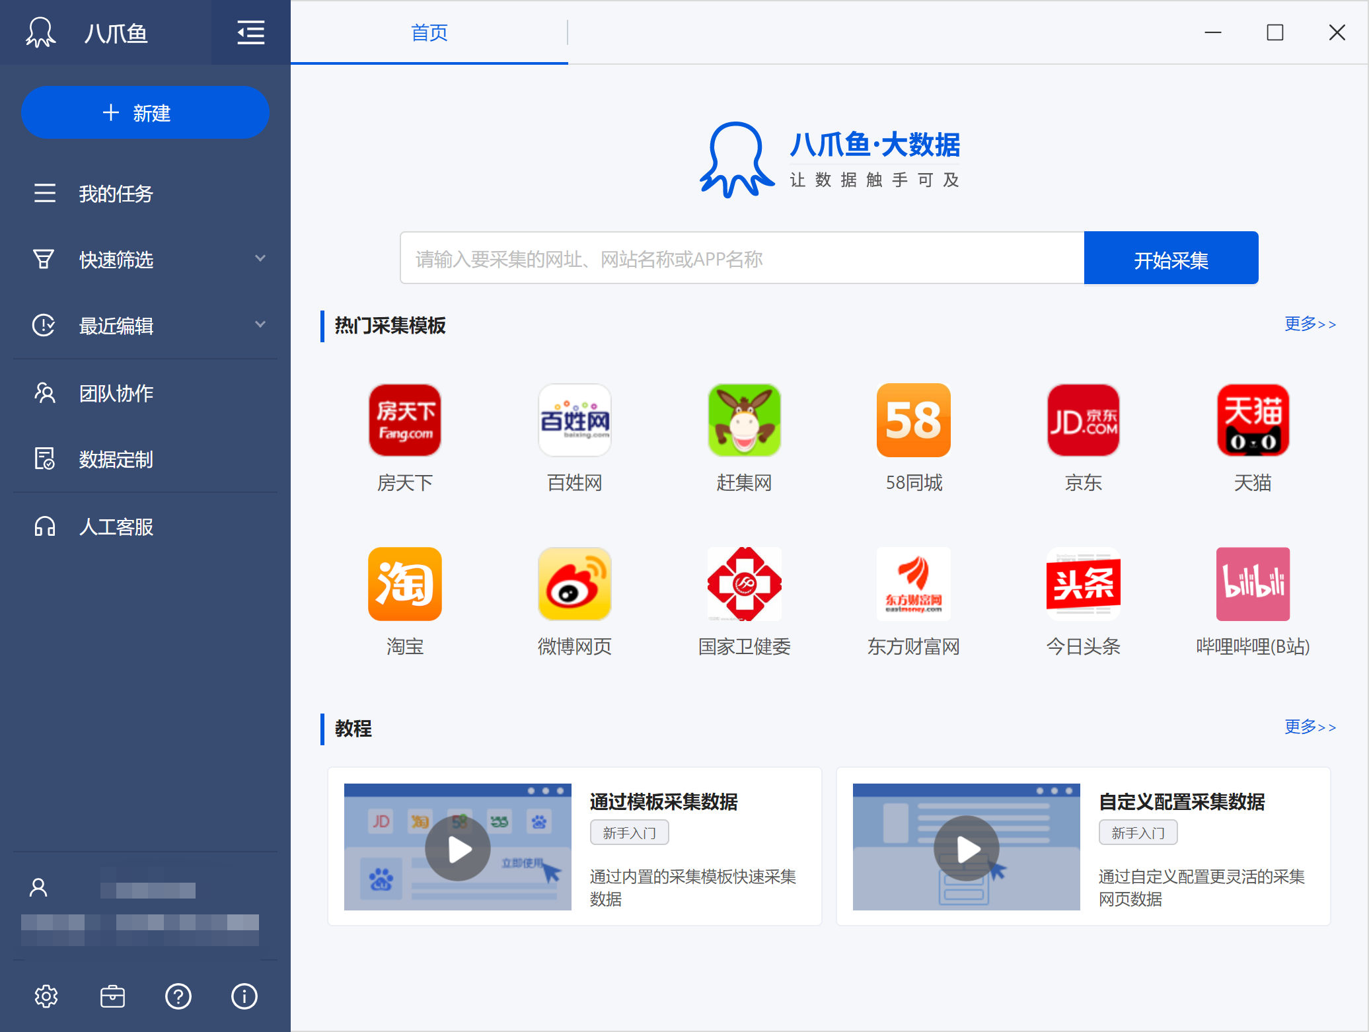Click the URL input search field

[741, 258]
